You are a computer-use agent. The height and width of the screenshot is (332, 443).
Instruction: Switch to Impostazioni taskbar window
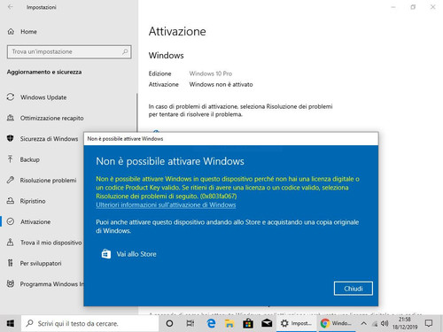click(297, 323)
